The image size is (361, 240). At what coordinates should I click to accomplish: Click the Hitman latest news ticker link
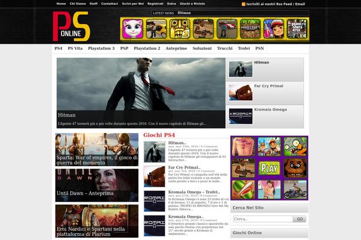tap(184, 13)
